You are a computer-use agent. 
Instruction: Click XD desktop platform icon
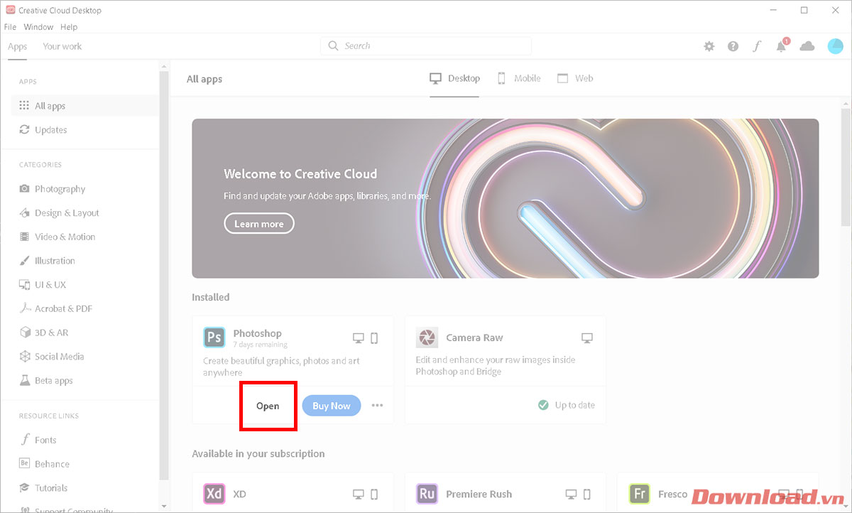(359, 494)
